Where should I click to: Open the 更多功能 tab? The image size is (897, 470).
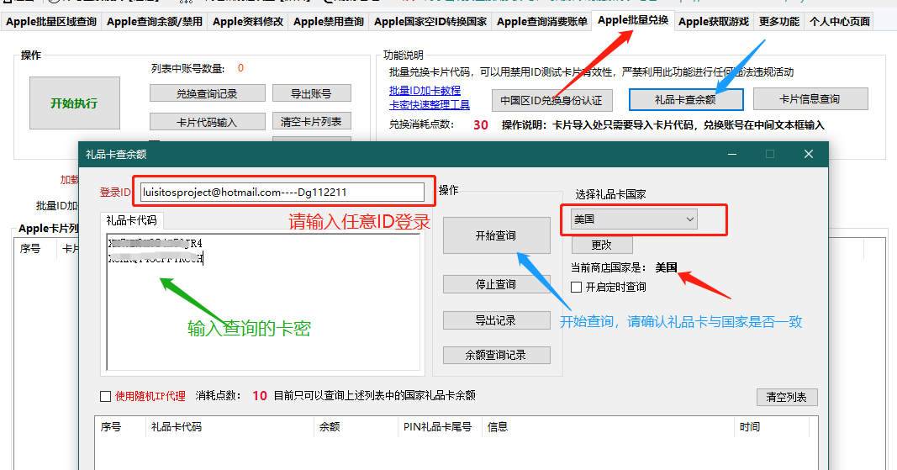(x=778, y=22)
